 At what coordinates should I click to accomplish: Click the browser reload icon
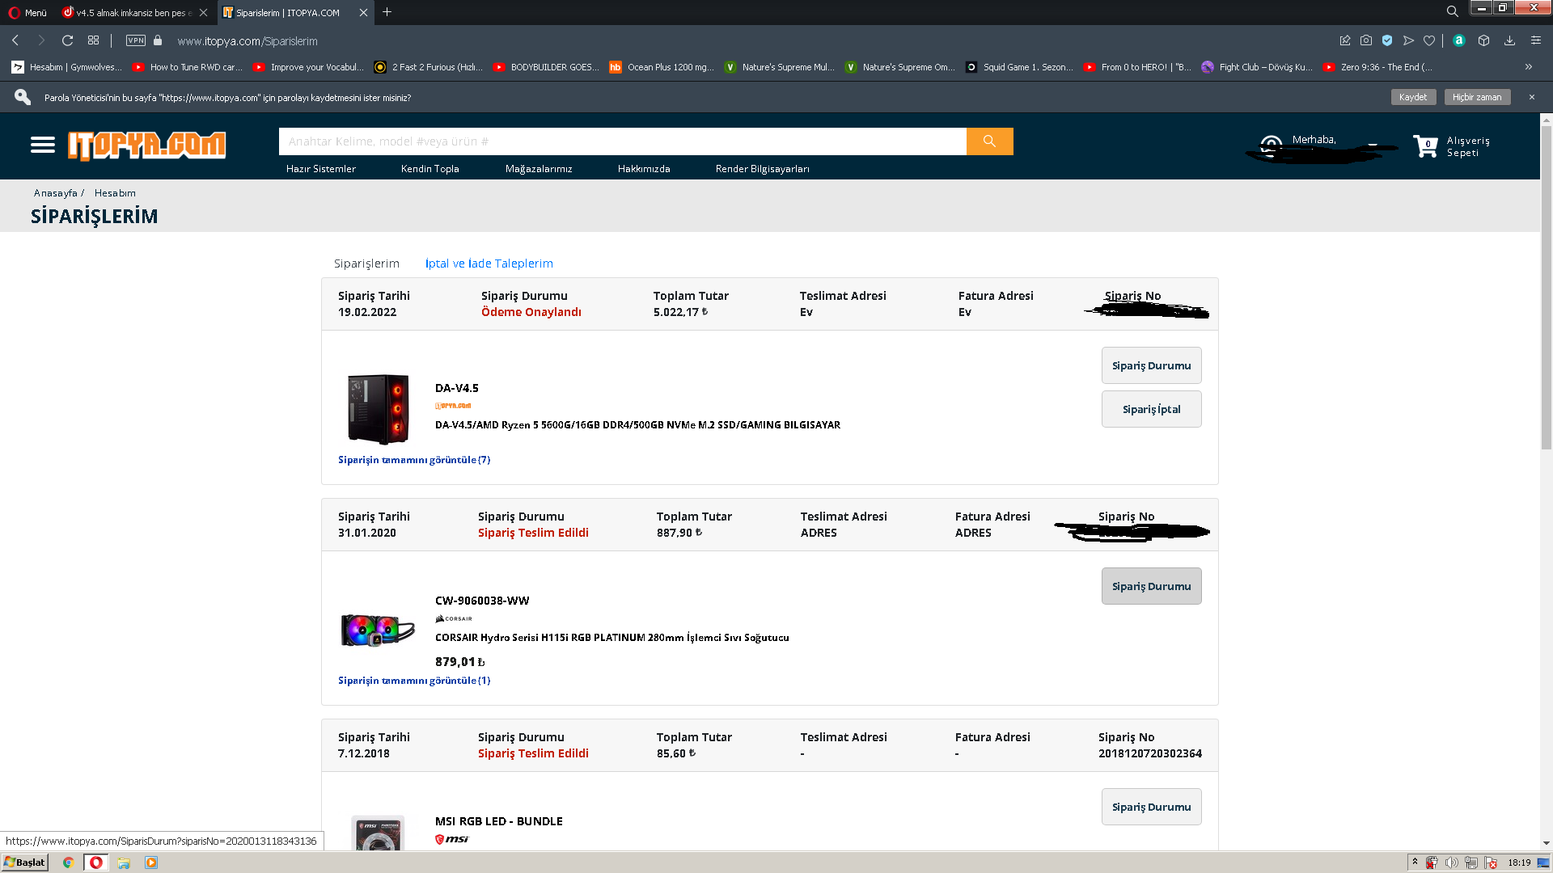coord(68,40)
